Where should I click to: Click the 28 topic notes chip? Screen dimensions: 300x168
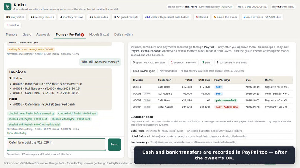click(x=99, y=17)
